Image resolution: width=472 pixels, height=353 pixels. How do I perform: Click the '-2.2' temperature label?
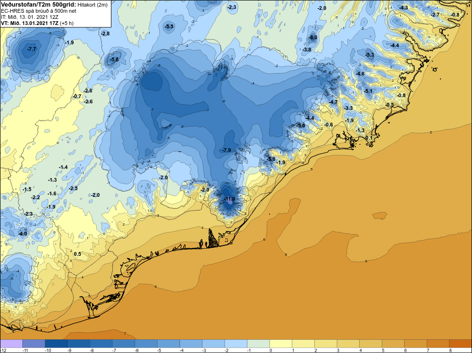click(35, 197)
